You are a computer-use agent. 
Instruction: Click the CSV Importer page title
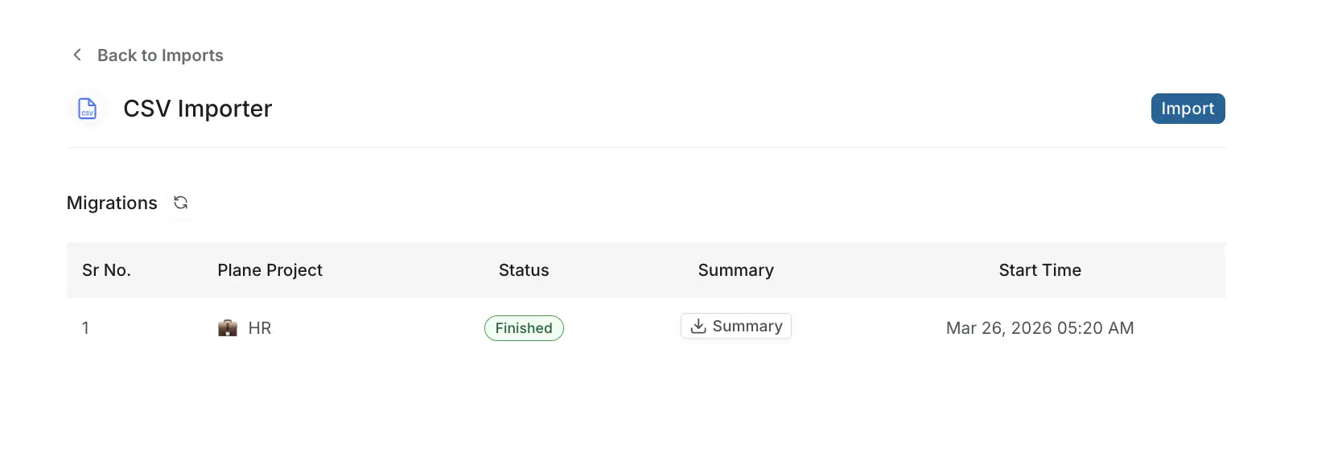tap(197, 108)
